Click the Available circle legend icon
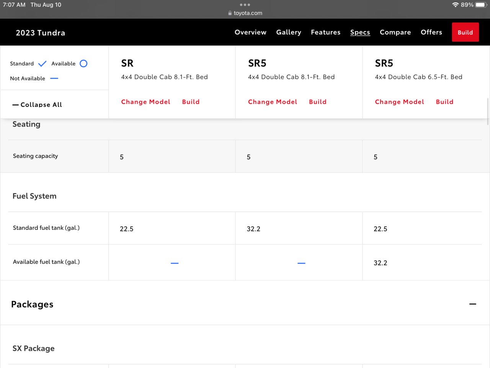 tap(83, 64)
